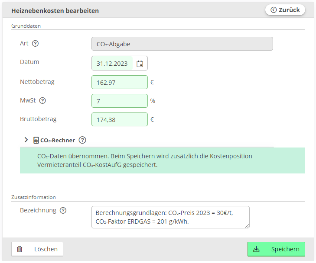
Task: Select the Bruttobetrag field with 174,38
Action: [x=120, y=119]
